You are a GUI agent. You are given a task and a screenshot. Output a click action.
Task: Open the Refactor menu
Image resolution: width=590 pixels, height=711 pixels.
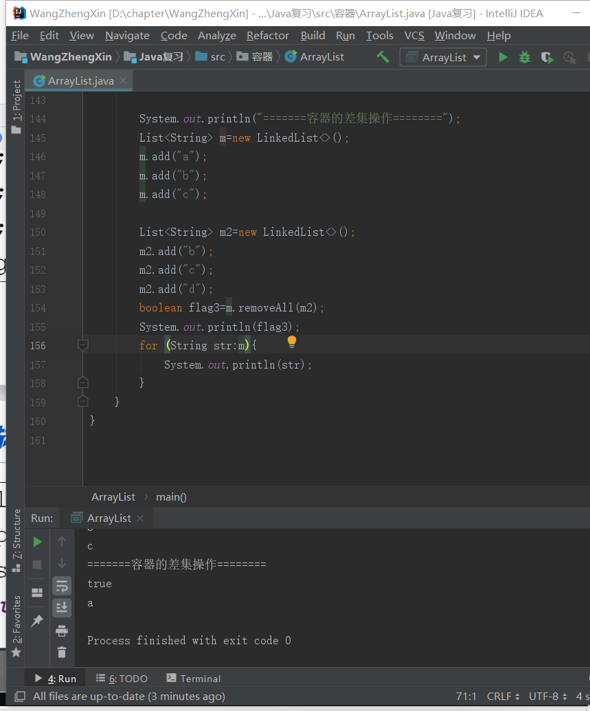[268, 35]
